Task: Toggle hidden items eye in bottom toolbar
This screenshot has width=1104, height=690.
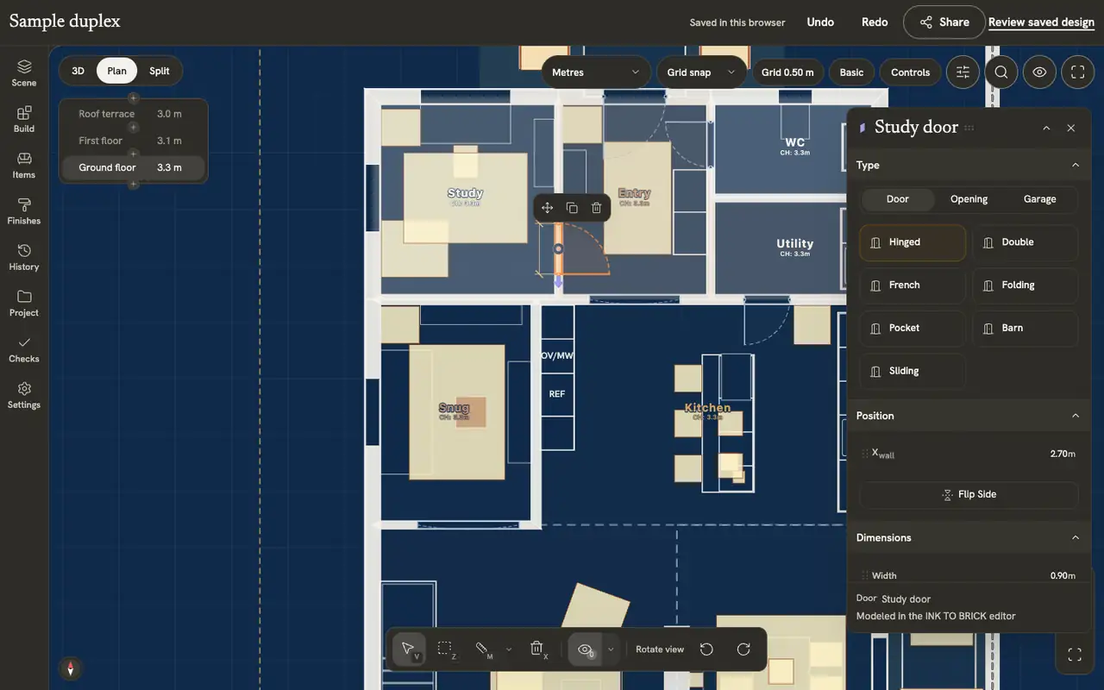Action: [x=586, y=649]
